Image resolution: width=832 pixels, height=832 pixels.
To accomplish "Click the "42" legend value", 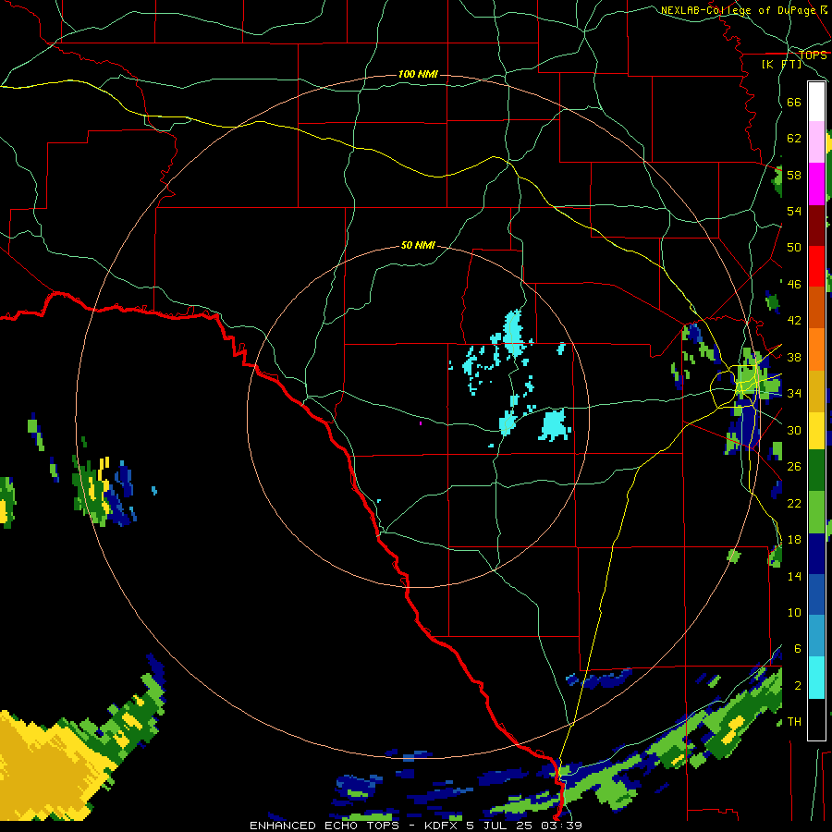I will [794, 321].
